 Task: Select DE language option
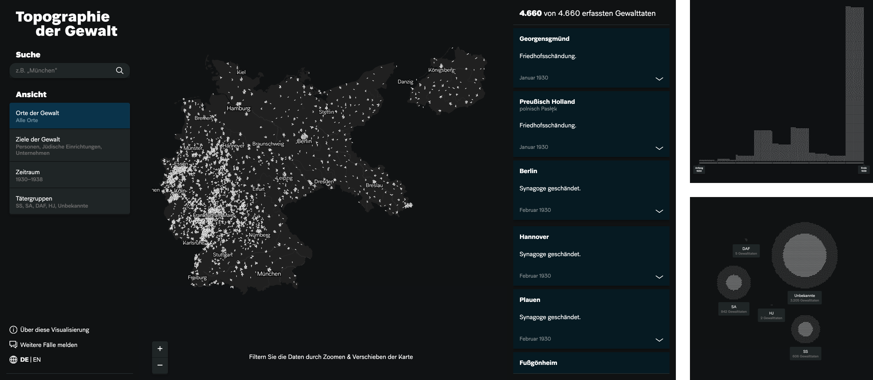click(x=24, y=360)
